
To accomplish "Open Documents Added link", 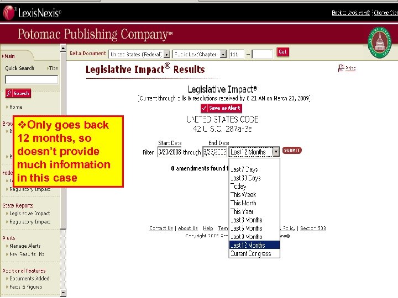I will click(29, 278).
